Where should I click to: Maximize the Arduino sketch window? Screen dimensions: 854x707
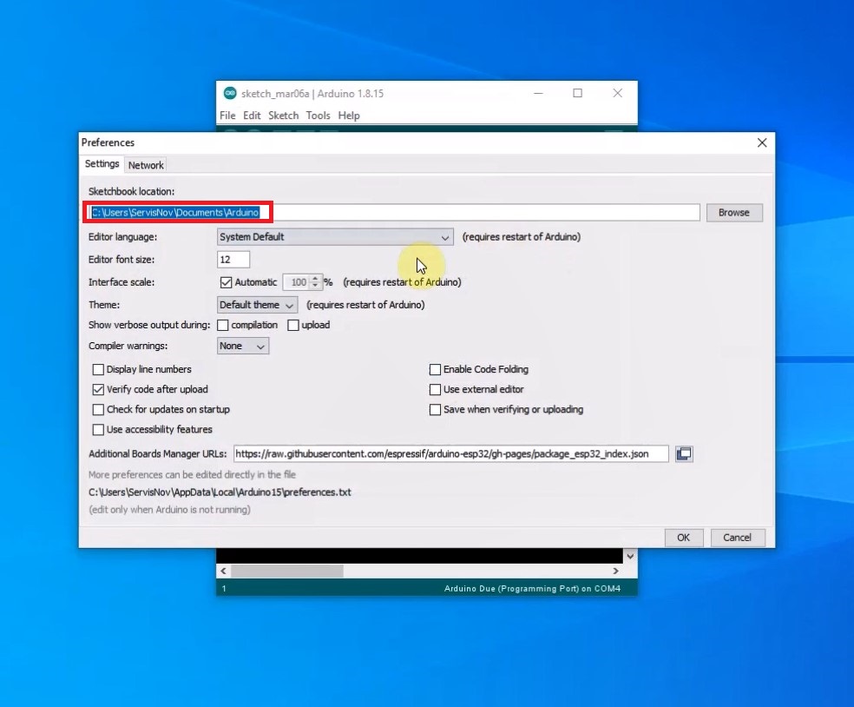coord(577,93)
